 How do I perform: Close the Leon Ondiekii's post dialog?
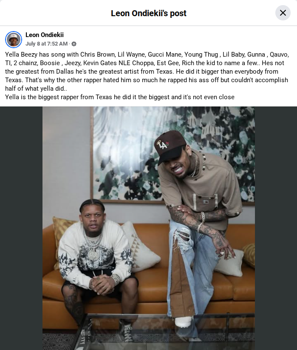point(283,13)
